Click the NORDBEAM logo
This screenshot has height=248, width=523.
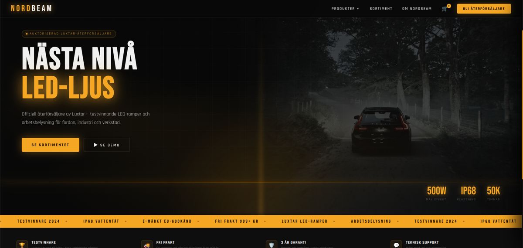(x=31, y=8)
